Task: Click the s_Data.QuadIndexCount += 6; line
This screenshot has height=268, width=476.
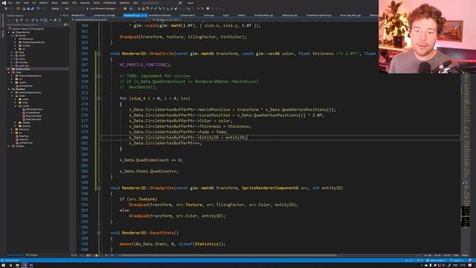Action: pyautogui.click(x=151, y=160)
